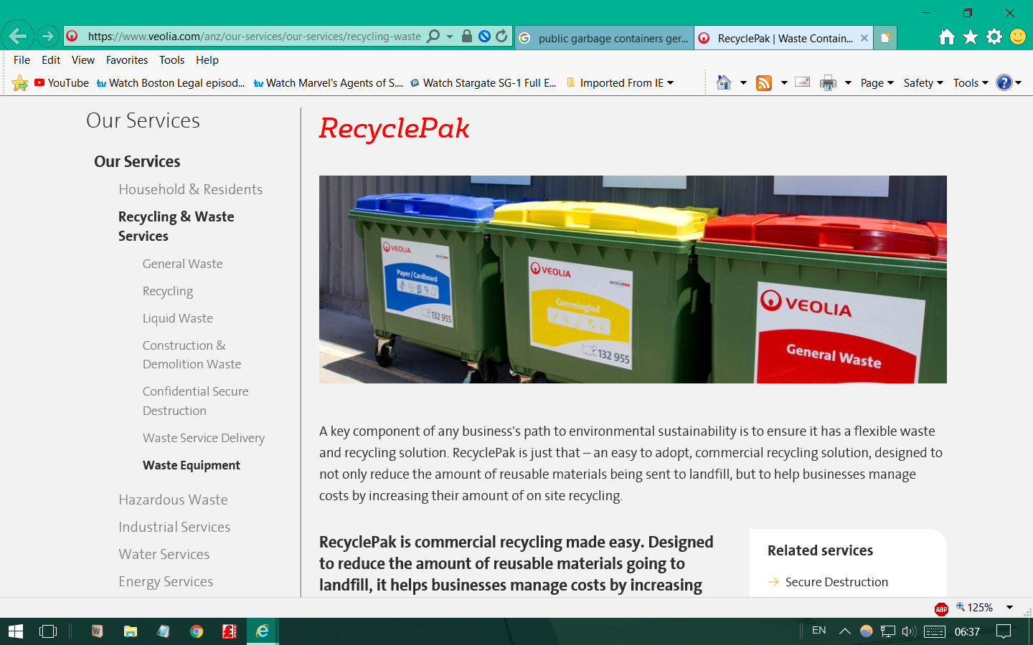Open the Safety dropdown menu
The image size is (1033, 645).
[923, 83]
